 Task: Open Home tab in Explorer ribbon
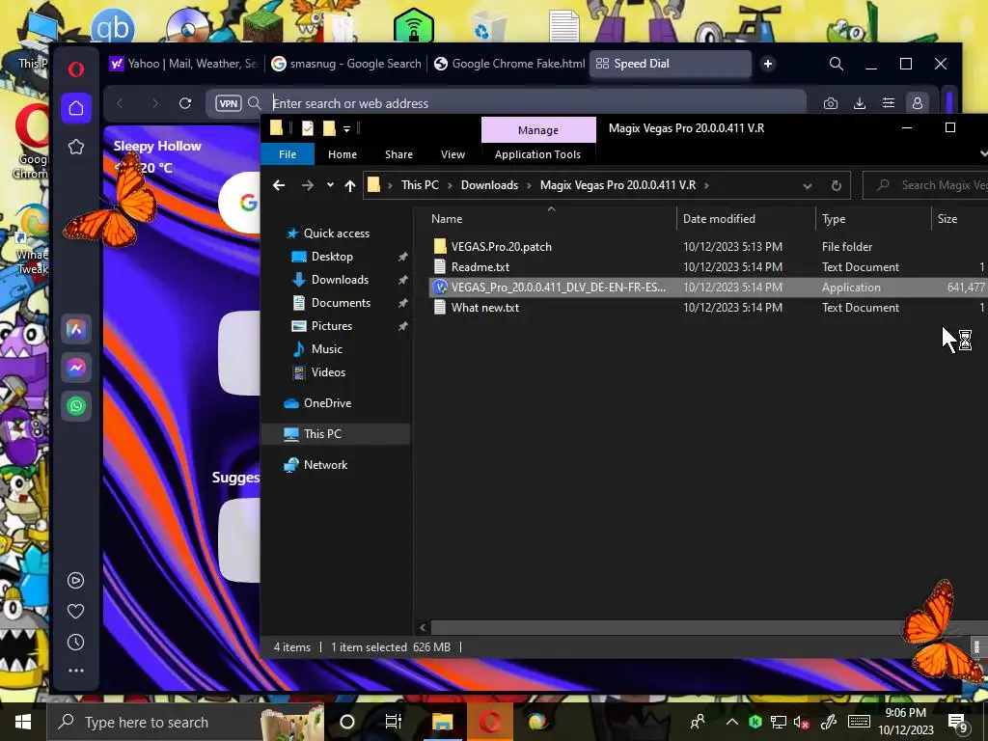coord(343,154)
